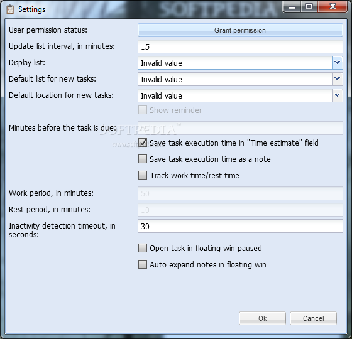Click the Update list interval field

pos(240,46)
